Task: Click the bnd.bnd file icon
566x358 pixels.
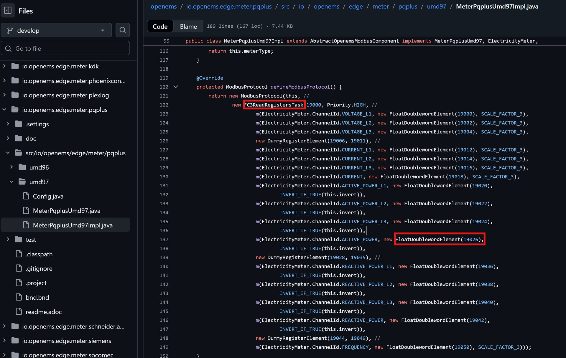Action: click(x=19, y=297)
